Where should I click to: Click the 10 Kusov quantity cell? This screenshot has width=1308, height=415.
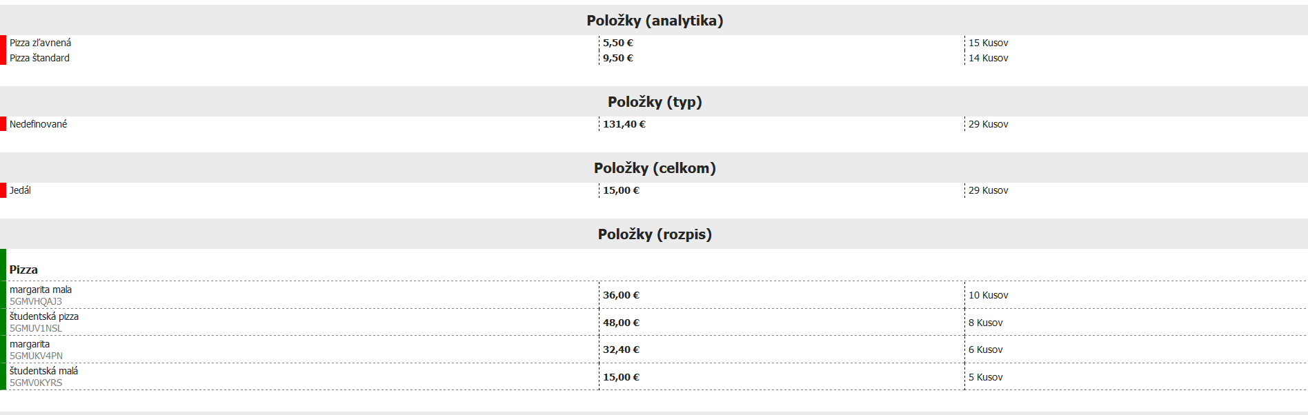coord(988,295)
